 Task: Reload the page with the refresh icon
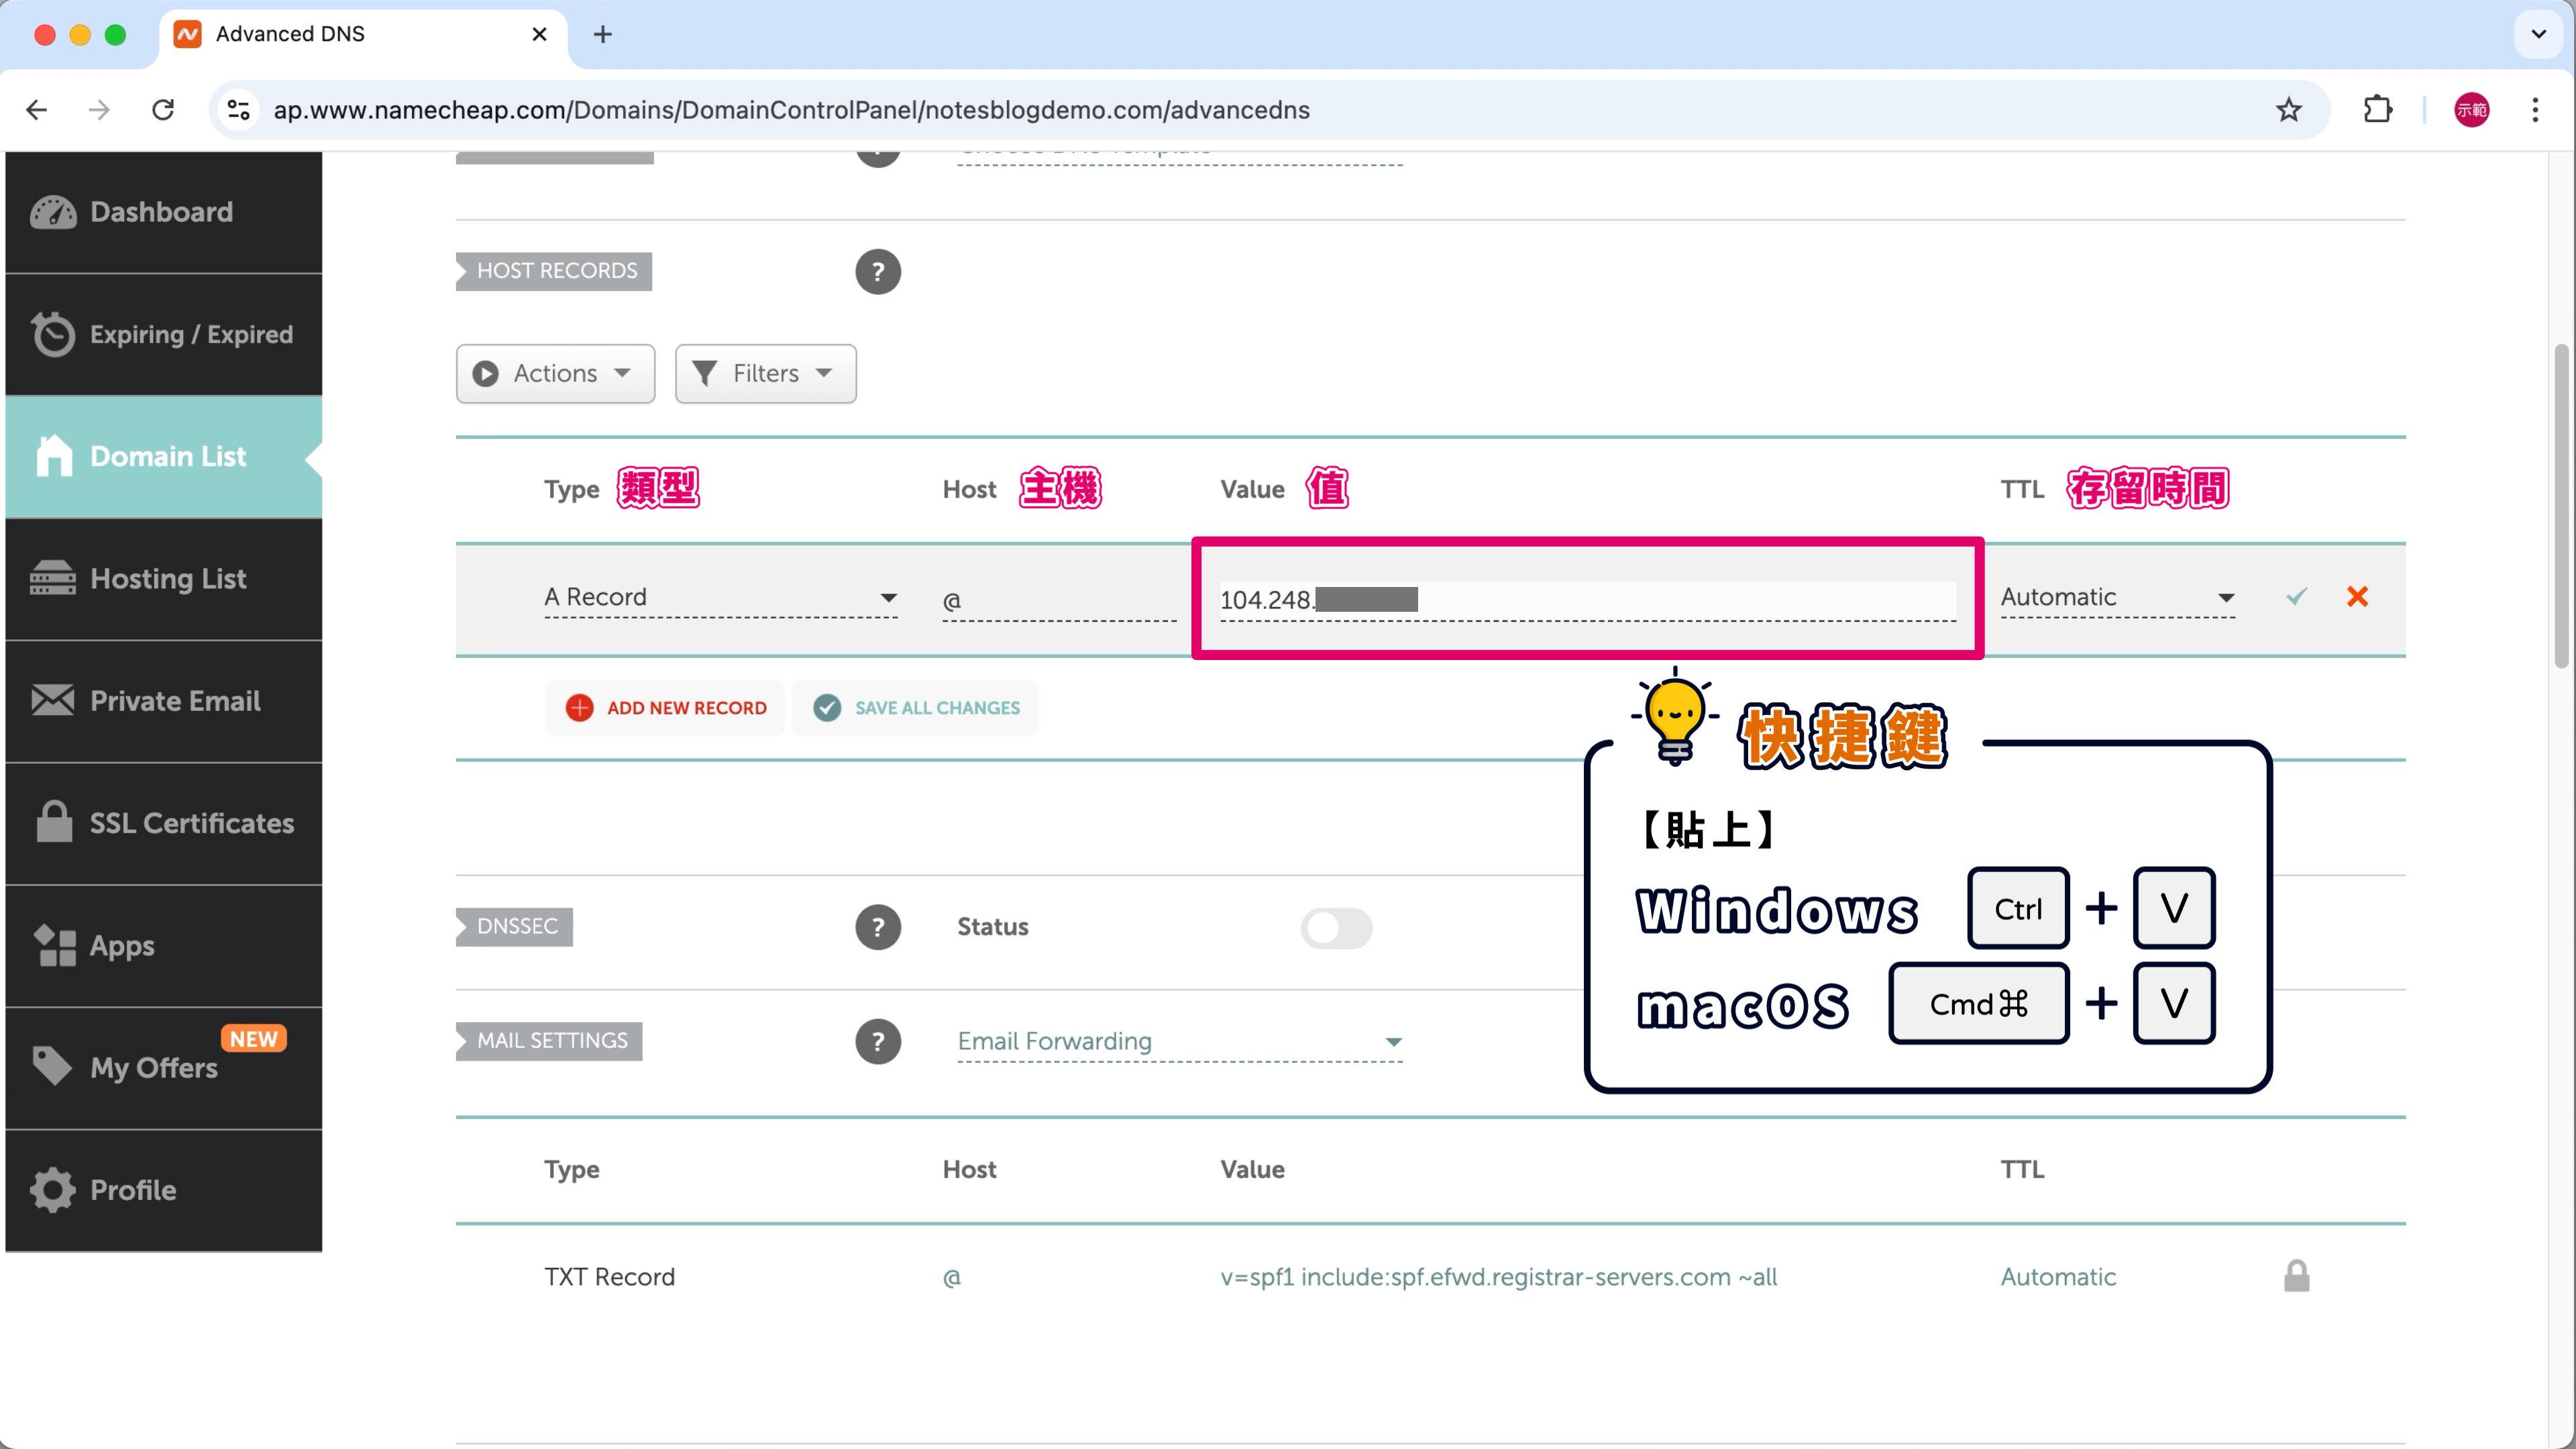[x=163, y=110]
